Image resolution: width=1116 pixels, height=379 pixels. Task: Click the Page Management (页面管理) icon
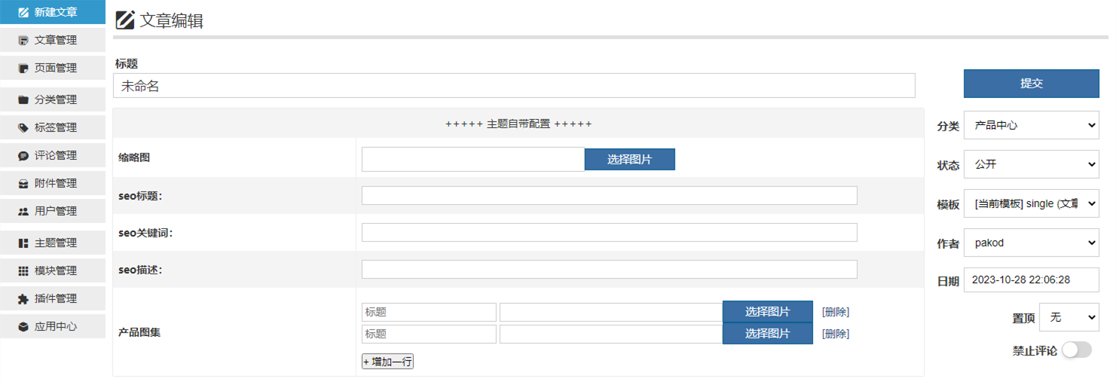coord(23,68)
